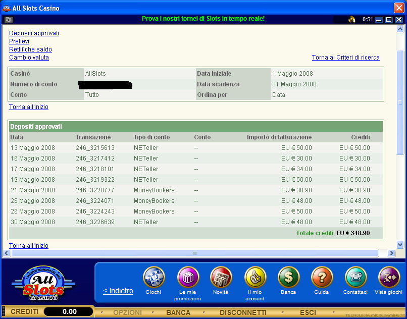
Task: Click the date 21 Maggio 2008
Action: [33, 190]
